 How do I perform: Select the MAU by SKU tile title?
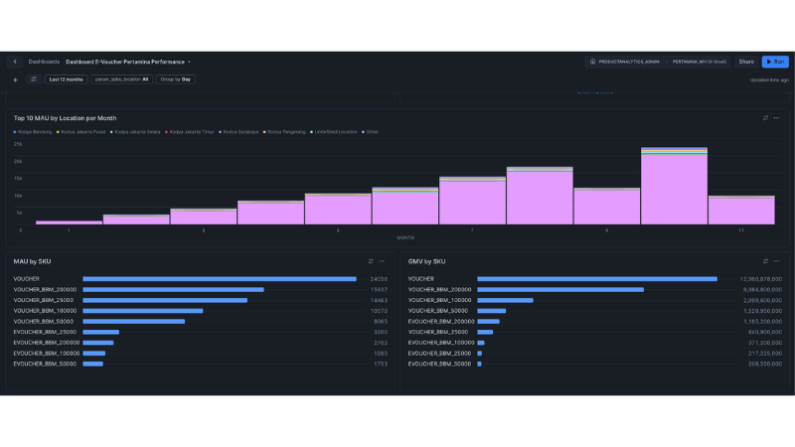(32, 261)
